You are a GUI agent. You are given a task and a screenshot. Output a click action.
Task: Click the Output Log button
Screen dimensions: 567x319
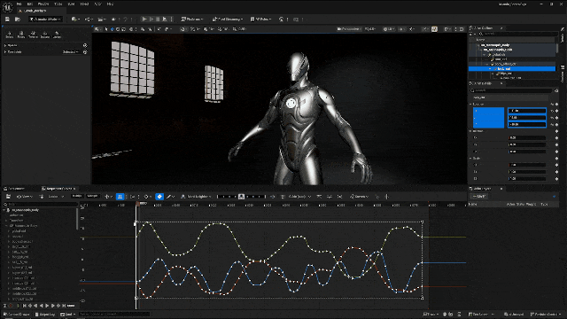(45, 315)
